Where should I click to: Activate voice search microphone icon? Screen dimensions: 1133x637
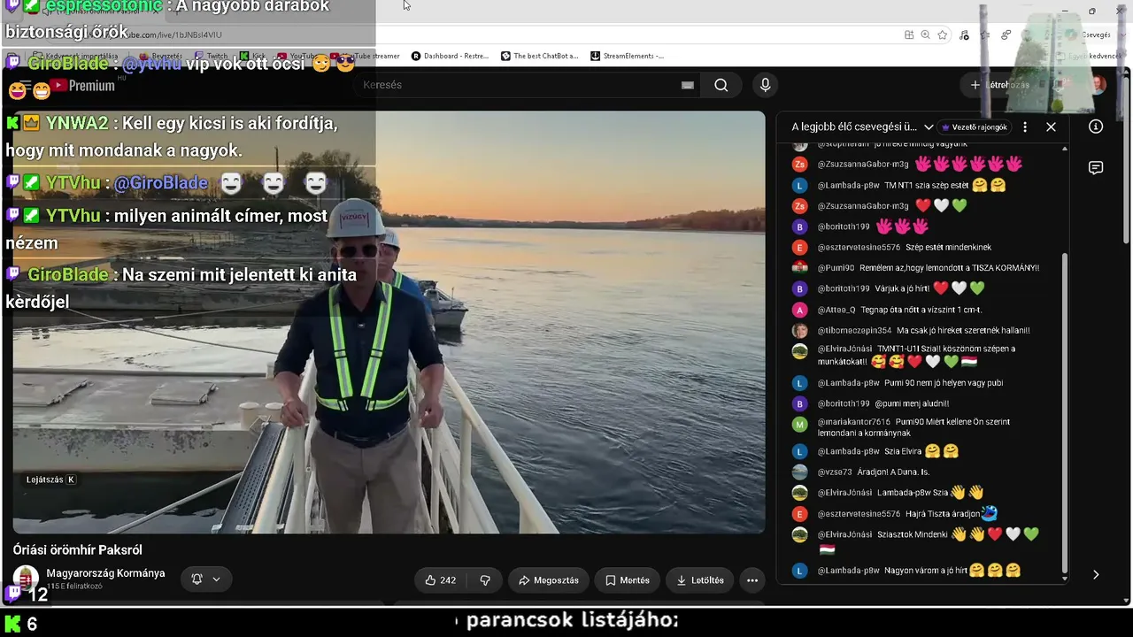[766, 85]
